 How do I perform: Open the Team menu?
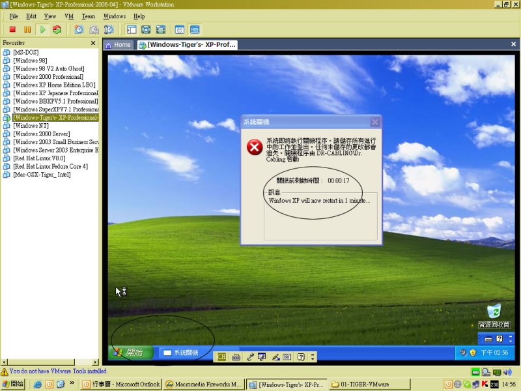(89, 16)
